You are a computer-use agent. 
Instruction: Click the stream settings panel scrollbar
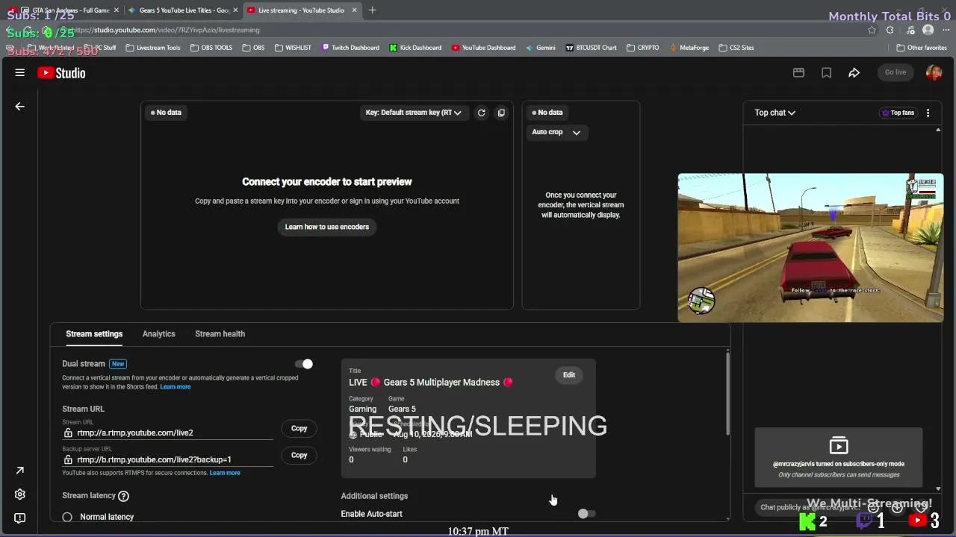[727, 394]
